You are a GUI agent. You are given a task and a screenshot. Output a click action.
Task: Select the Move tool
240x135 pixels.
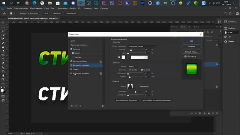point(3,22)
